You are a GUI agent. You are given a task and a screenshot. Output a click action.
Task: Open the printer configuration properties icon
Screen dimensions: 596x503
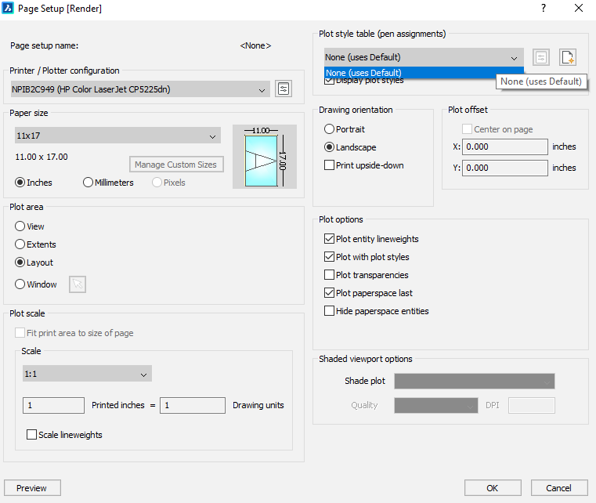[x=284, y=89]
